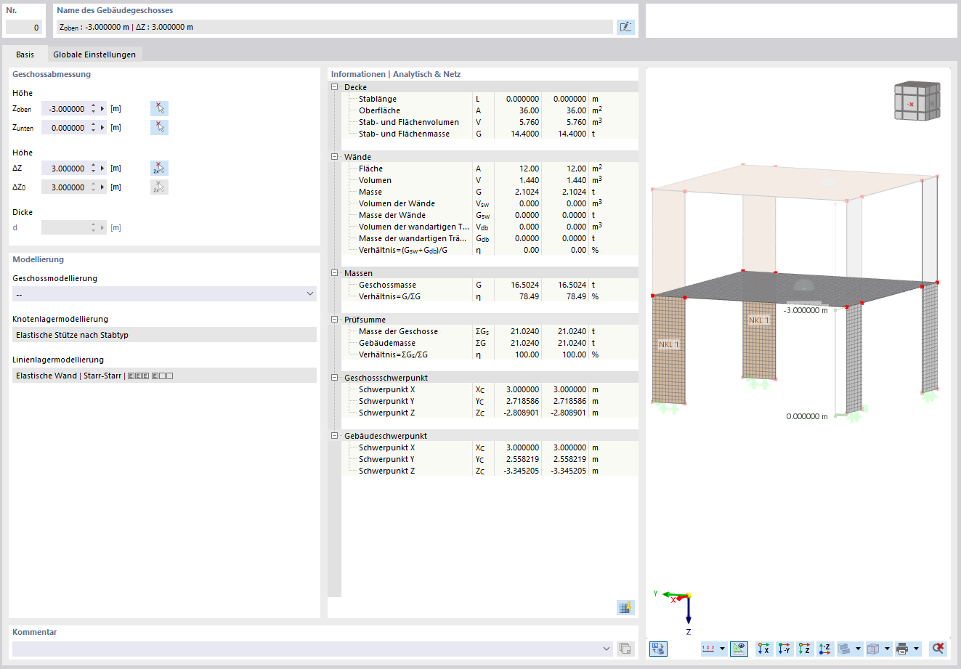Set view in -Y direction
Viewport: 961px width, 669px height.
(x=784, y=649)
